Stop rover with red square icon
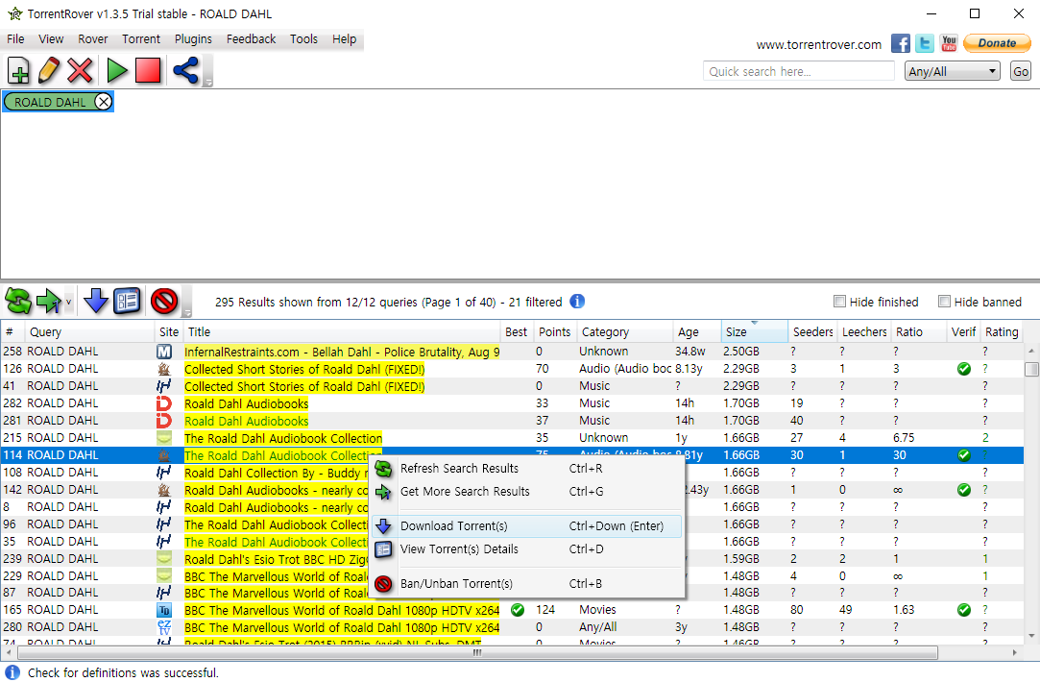Image resolution: width=1040 pixels, height=682 pixels. [x=148, y=70]
